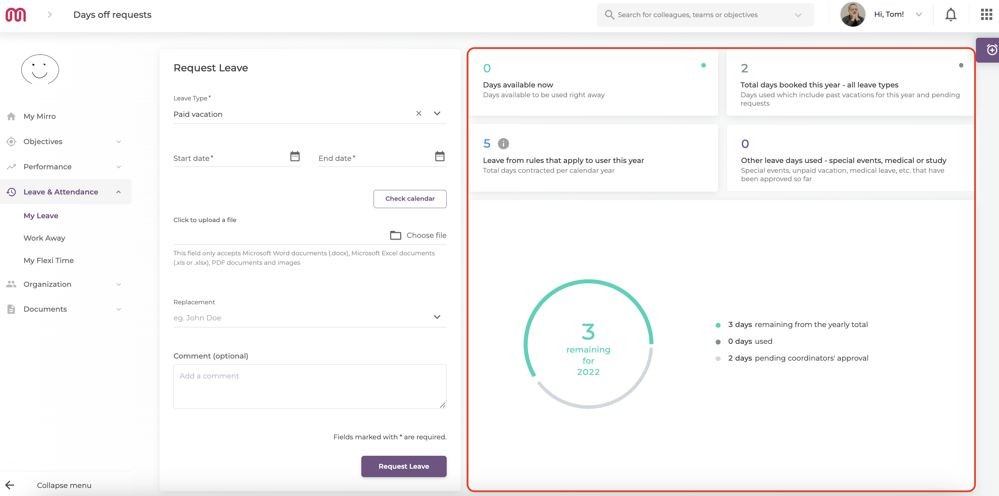The width and height of the screenshot is (999, 496).
Task: Select Work Away submenu item
Action: point(44,238)
